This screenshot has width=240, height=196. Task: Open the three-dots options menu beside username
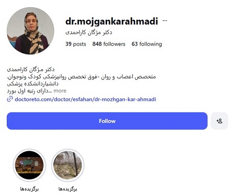pos(165,21)
